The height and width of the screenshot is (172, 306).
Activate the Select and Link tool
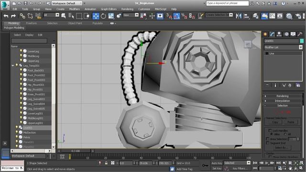coord(22,16)
